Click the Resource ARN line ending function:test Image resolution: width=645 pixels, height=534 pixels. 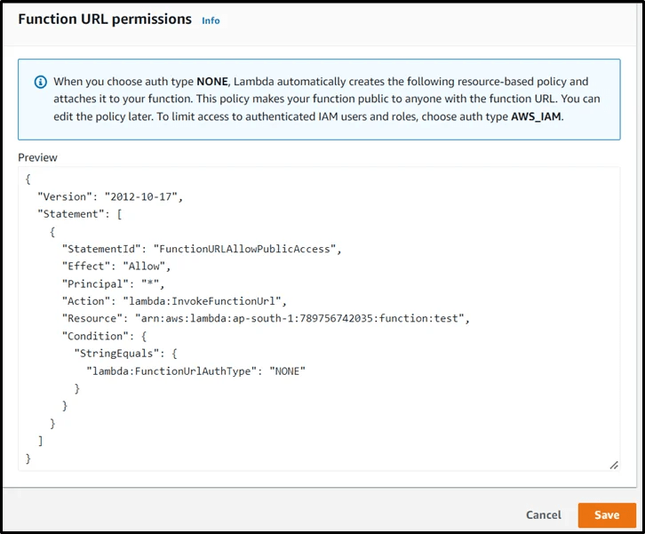(x=266, y=318)
